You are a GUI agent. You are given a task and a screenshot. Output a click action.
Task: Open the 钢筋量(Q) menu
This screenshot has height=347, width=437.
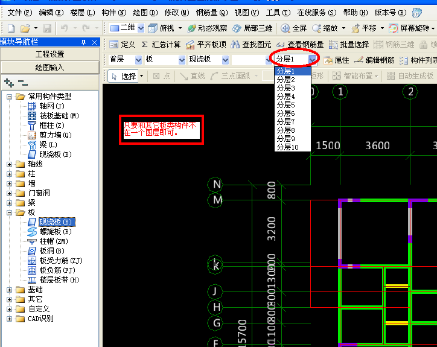pos(212,13)
